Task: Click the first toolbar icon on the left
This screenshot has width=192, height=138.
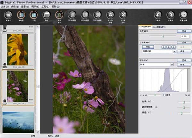Action: (9, 15)
